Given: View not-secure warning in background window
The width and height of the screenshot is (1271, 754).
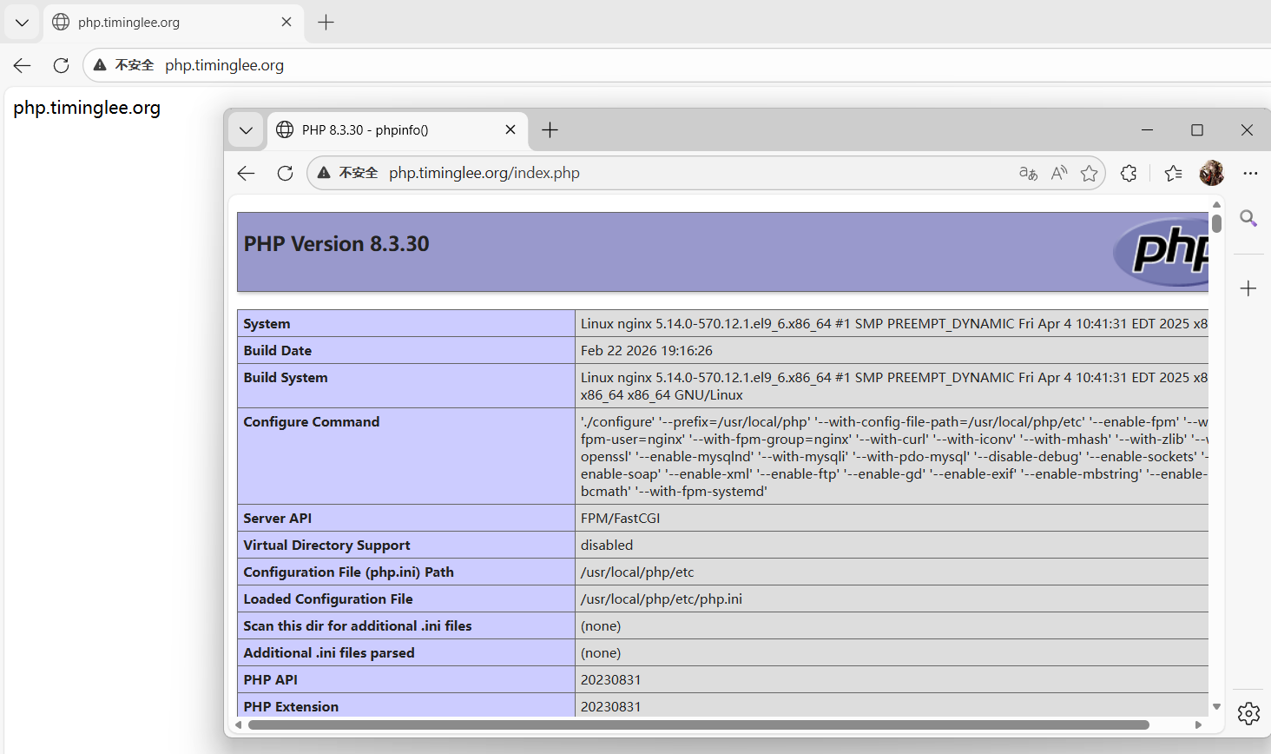Looking at the screenshot, I should click(x=123, y=65).
